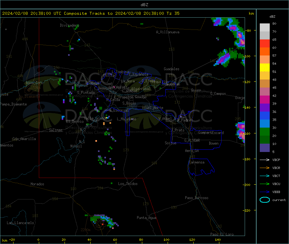
Task: Click the blue VBBB arrow in legend
Action: (265, 192)
